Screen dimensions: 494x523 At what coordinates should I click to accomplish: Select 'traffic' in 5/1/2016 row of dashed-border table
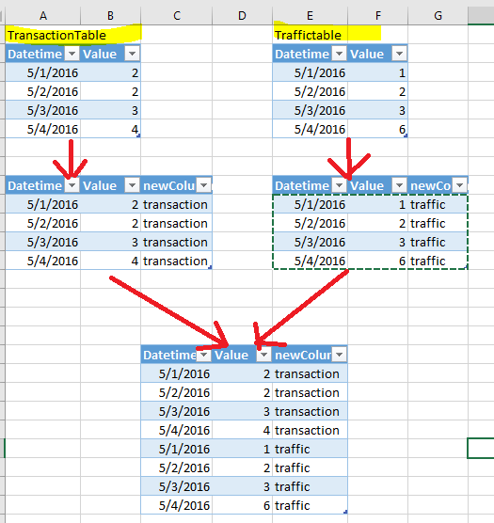point(438,204)
